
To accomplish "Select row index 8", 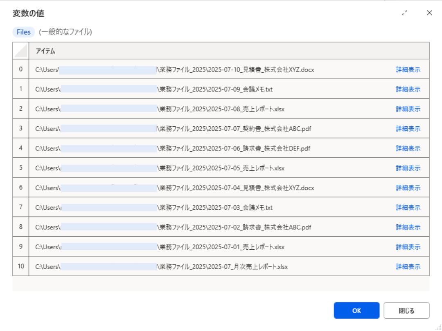I will 21,227.
